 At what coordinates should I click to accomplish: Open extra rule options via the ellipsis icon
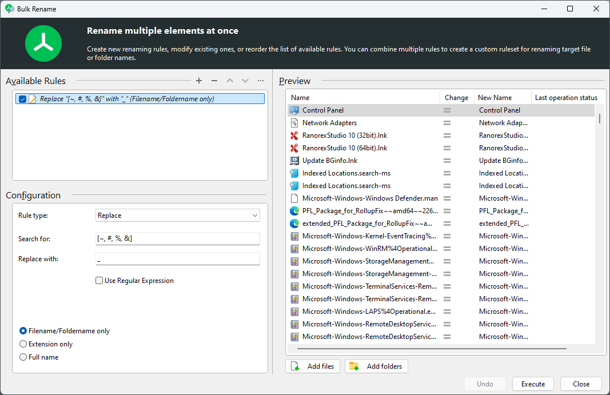coord(261,81)
